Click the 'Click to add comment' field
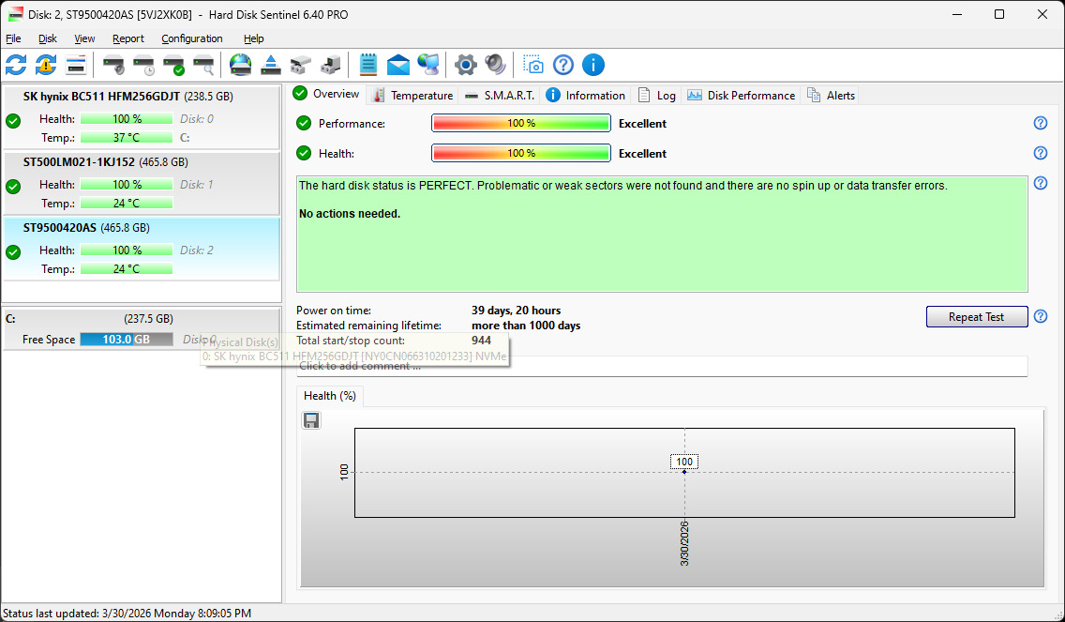This screenshot has width=1065, height=622. tap(662, 366)
